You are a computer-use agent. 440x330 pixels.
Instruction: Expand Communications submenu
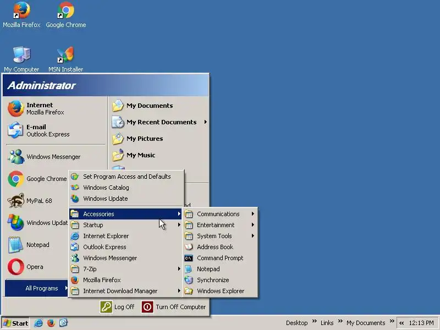tap(220, 214)
